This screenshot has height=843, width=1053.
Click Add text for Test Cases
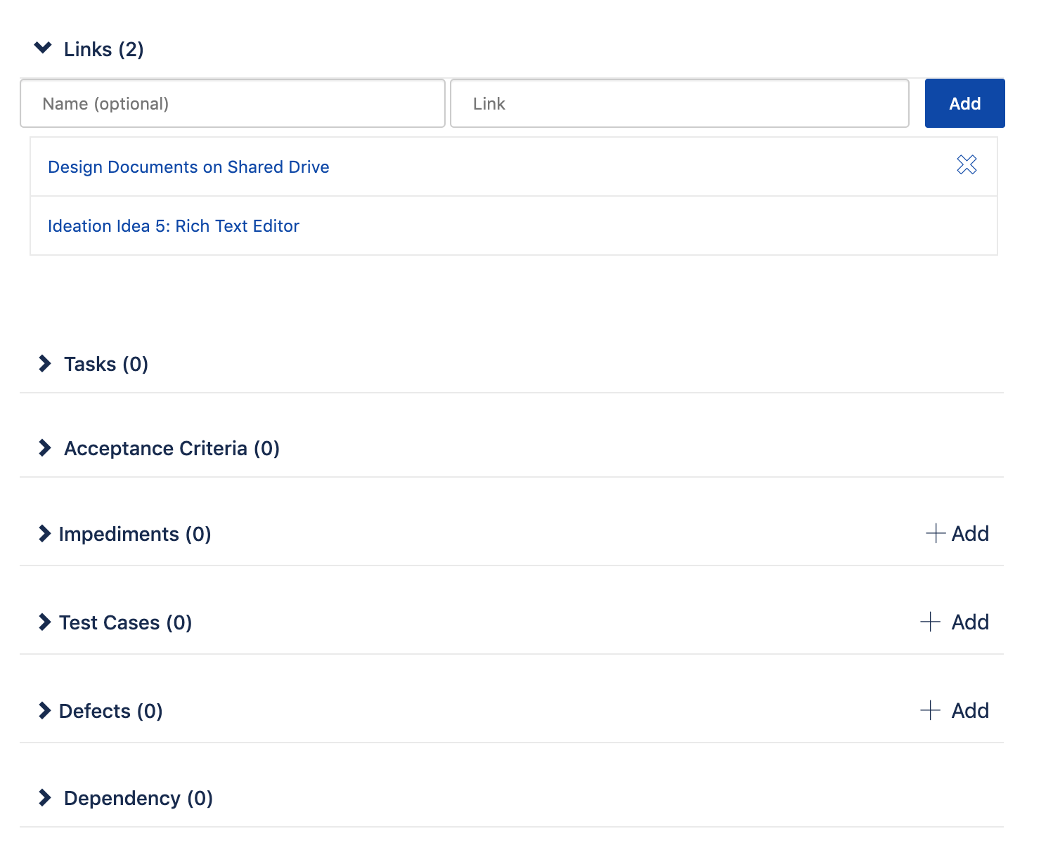click(970, 622)
